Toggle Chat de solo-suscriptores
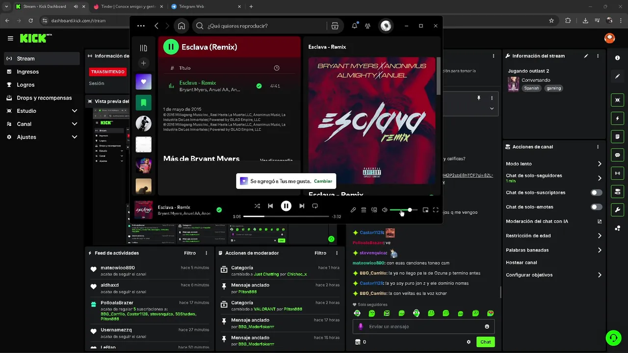Image resolution: width=628 pixels, height=353 pixels. pyautogui.click(x=597, y=193)
